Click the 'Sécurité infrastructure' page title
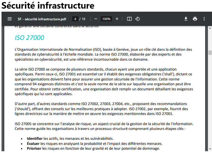 tap(48, 5)
